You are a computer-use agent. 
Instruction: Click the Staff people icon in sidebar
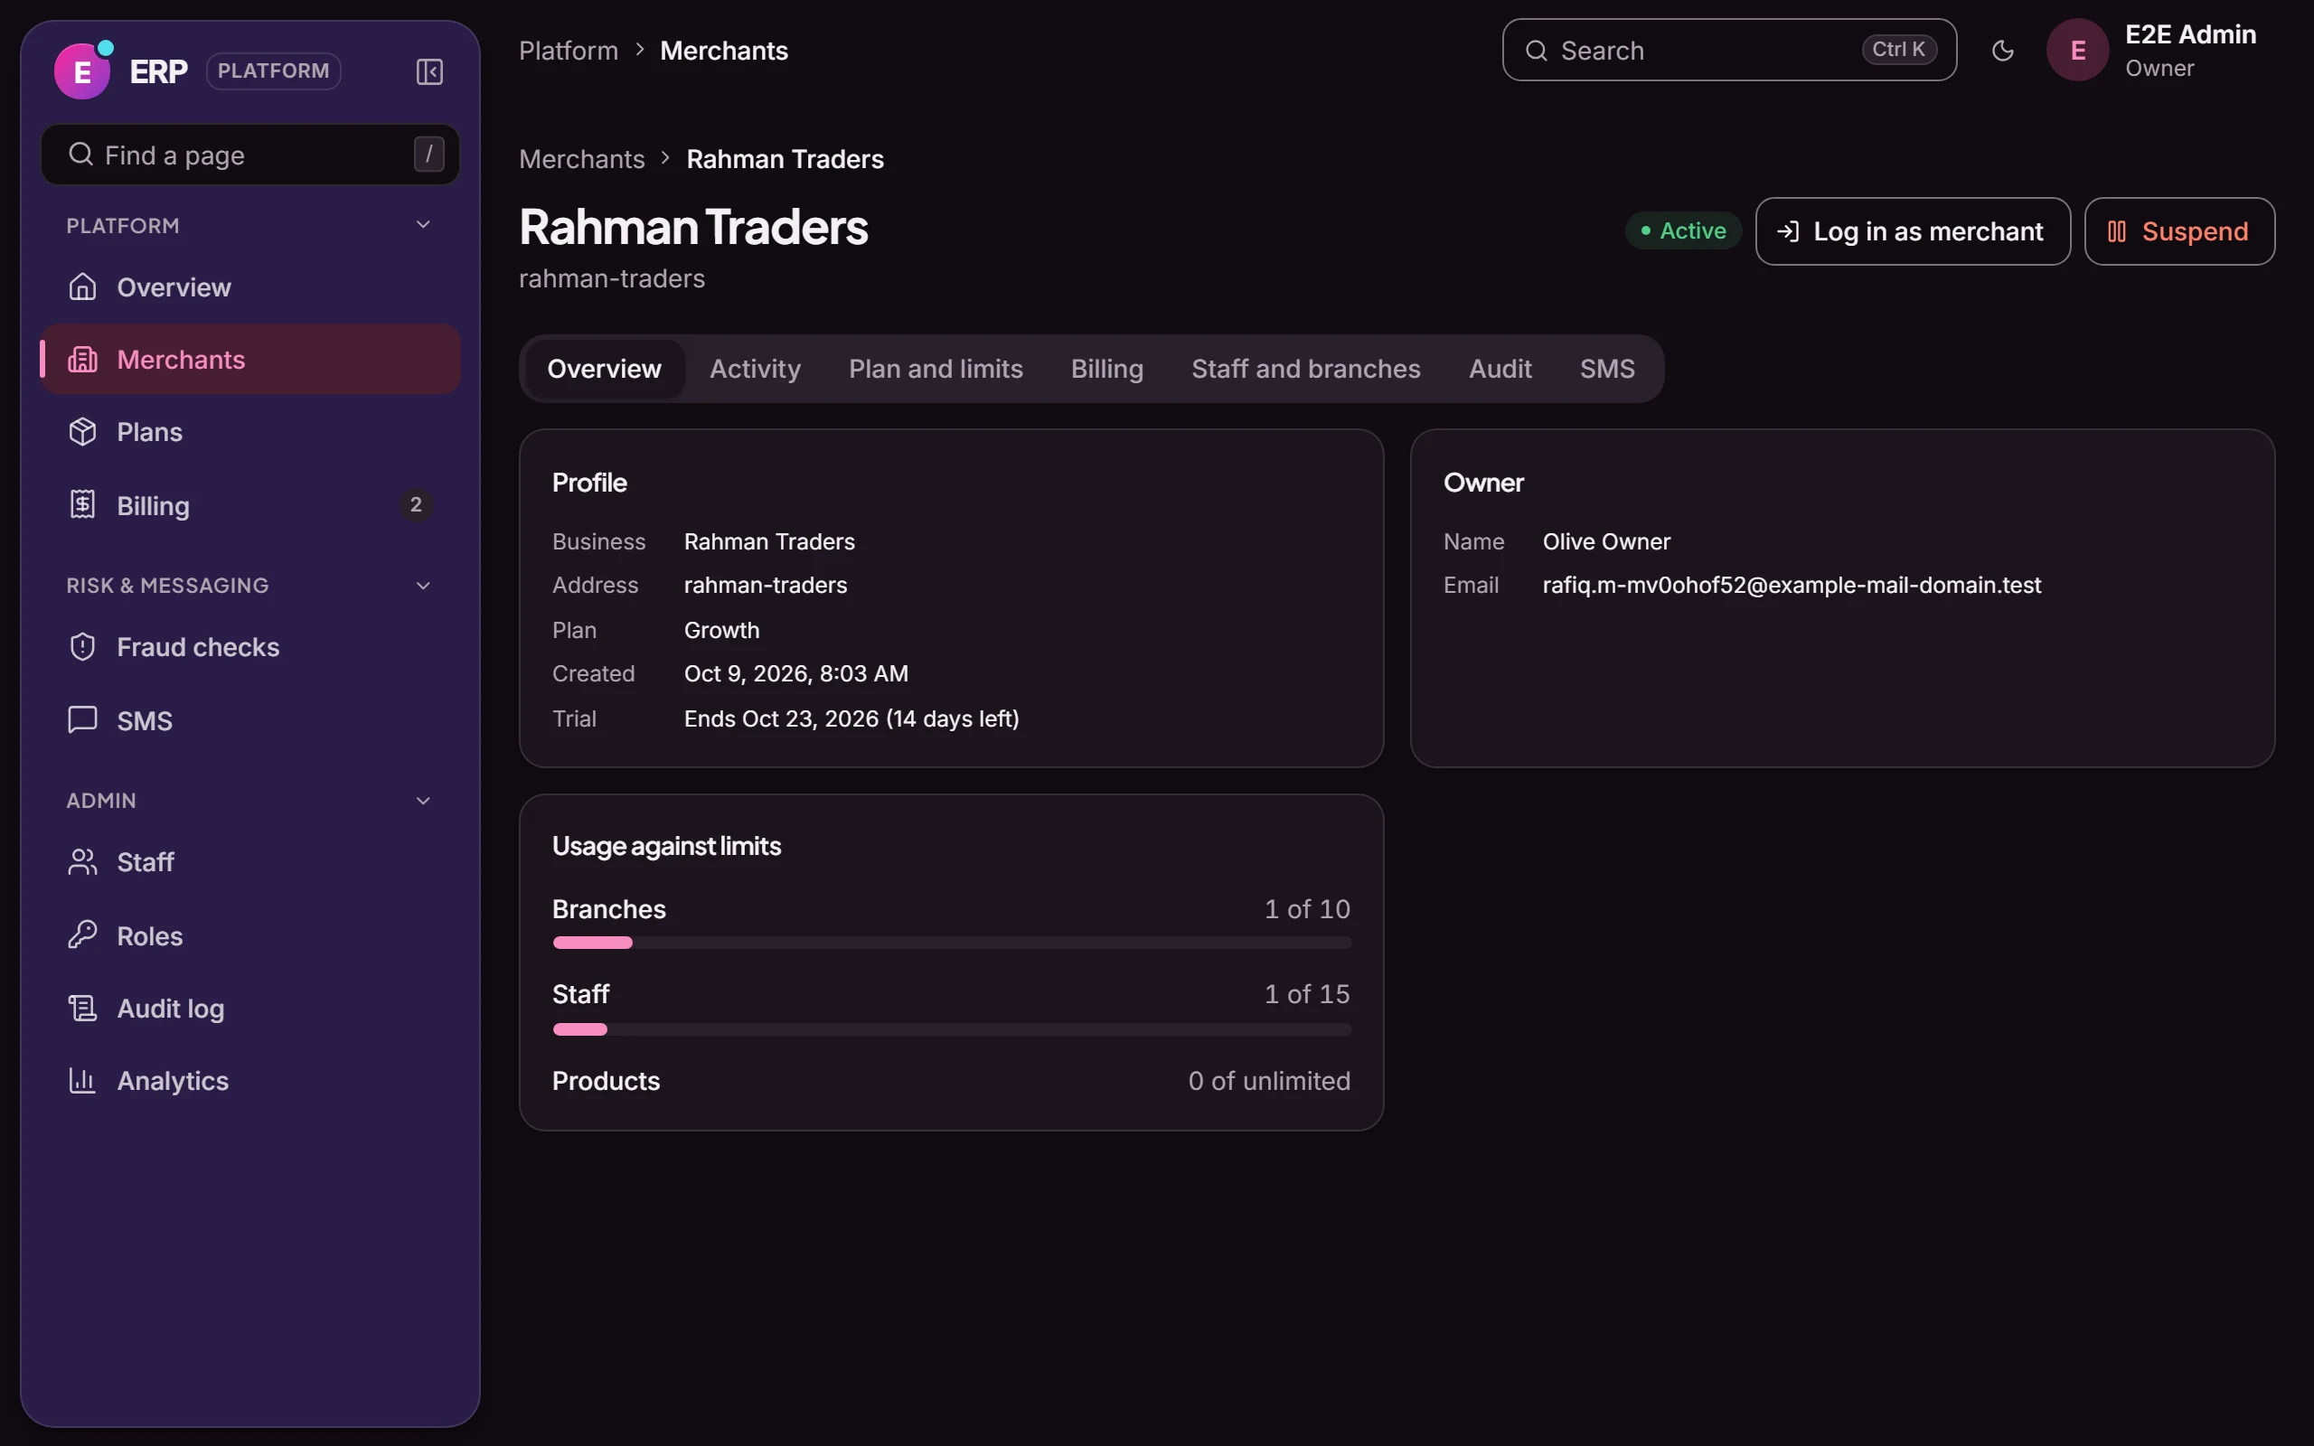(x=83, y=862)
